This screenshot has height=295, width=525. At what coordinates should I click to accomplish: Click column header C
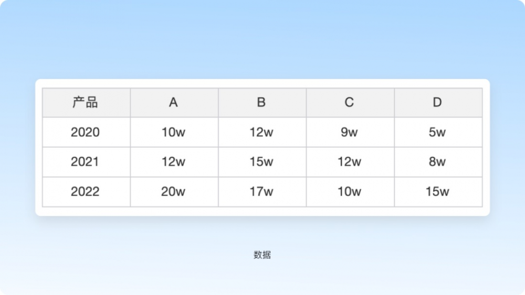point(349,103)
